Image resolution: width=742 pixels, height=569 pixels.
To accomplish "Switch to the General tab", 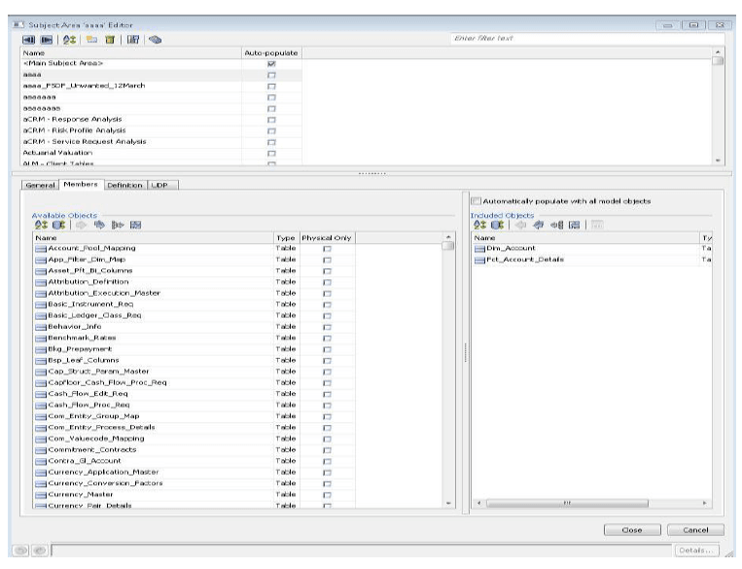I will tap(40, 185).
